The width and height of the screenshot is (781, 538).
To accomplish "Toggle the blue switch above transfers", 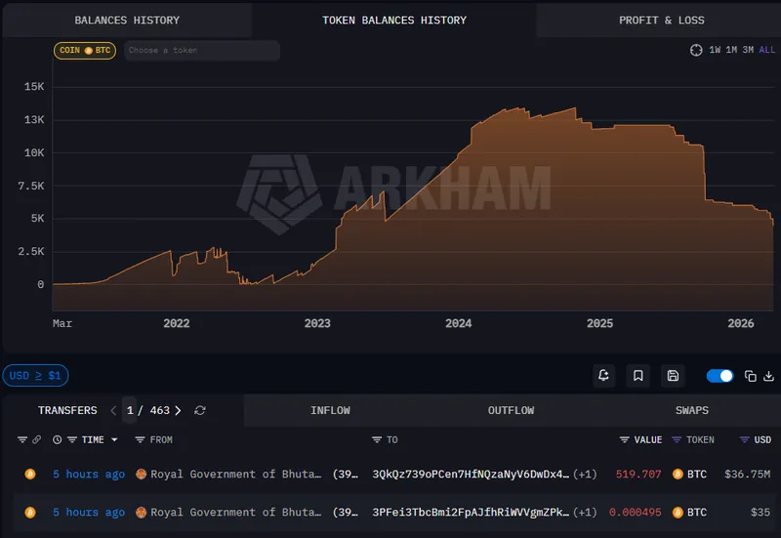I will click(719, 376).
